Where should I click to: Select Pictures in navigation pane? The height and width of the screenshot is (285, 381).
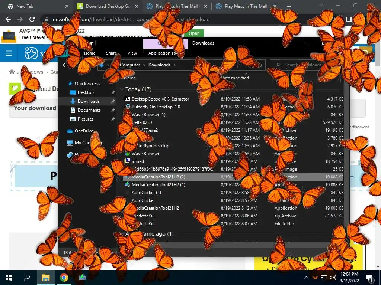[x=85, y=119]
